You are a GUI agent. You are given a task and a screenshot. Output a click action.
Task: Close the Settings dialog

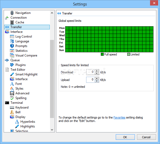coord(154,3)
